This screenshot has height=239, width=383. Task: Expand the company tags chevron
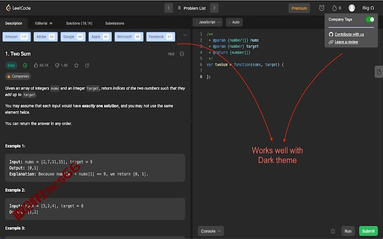185,35
